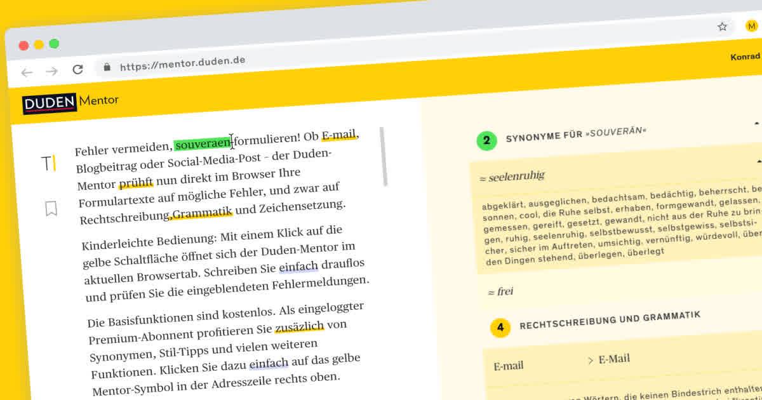The height and width of the screenshot is (400, 762).
Task: Click the Rechtschreibung und Grammatik heading
Action: point(610,321)
